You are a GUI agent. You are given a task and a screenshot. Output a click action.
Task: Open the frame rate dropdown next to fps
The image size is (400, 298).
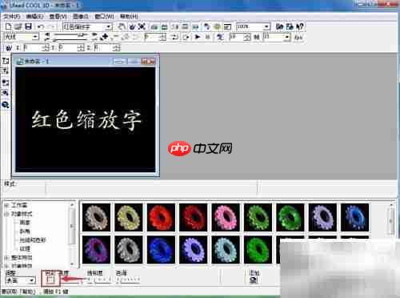pyautogui.click(x=276, y=37)
